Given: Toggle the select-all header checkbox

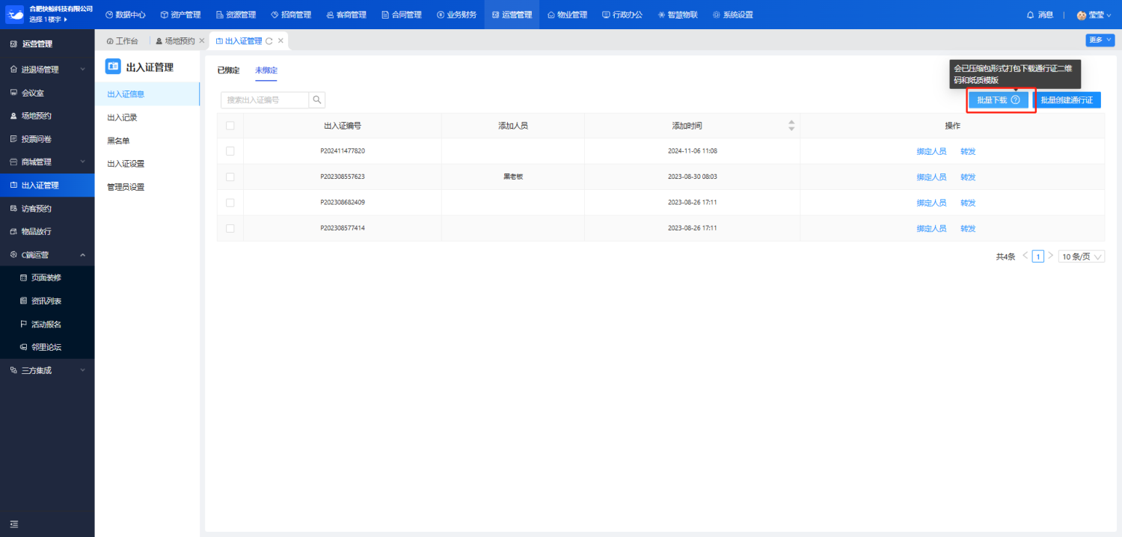Looking at the screenshot, I should tap(230, 126).
